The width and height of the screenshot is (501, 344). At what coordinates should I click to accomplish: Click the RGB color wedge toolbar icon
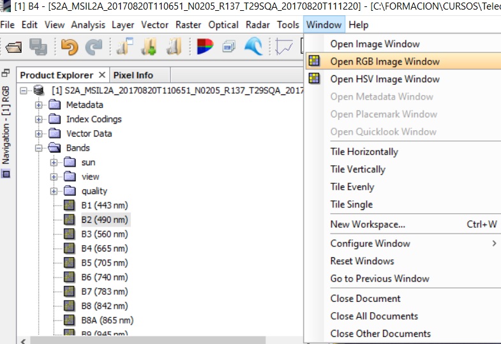(205, 47)
